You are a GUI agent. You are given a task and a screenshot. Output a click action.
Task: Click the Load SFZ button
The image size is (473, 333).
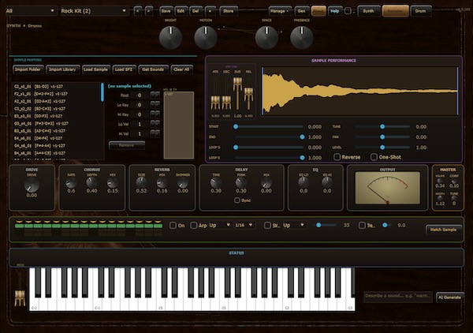coord(124,69)
